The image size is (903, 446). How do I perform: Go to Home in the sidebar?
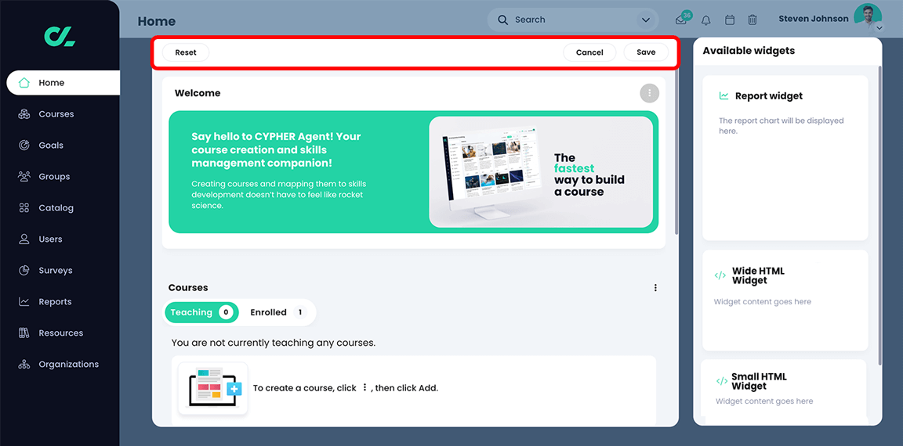(63, 83)
